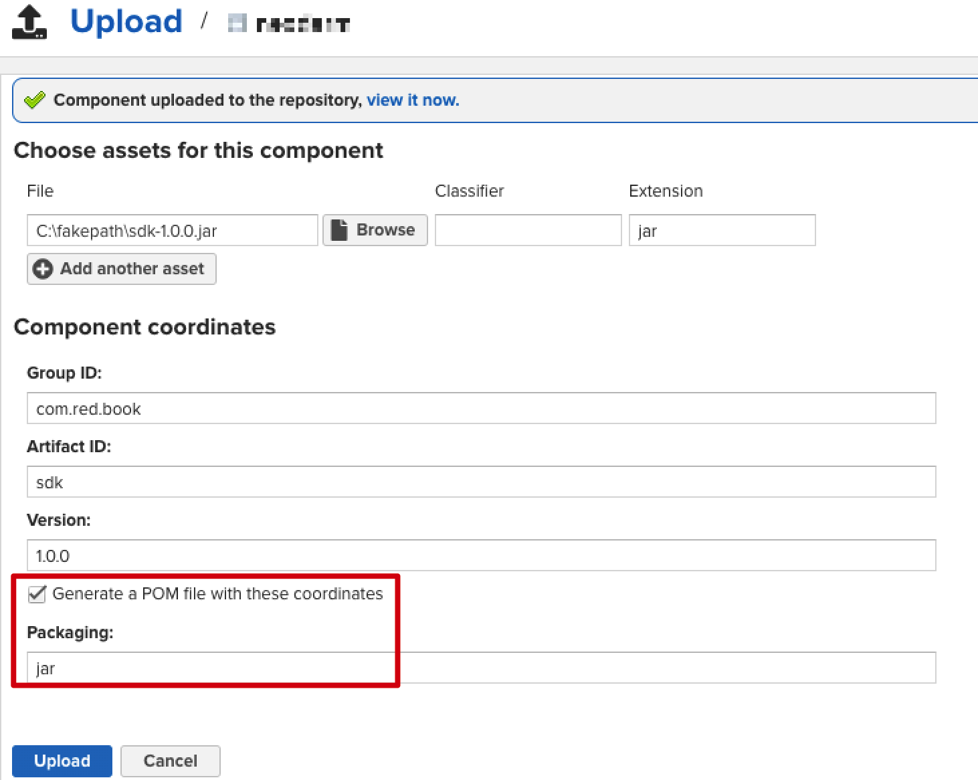Click Add another asset button
The width and height of the screenshot is (978, 780).
tap(122, 269)
